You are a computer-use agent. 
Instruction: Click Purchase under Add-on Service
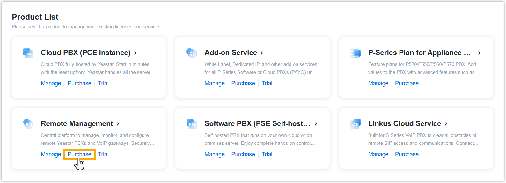click(x=243, y=83)
